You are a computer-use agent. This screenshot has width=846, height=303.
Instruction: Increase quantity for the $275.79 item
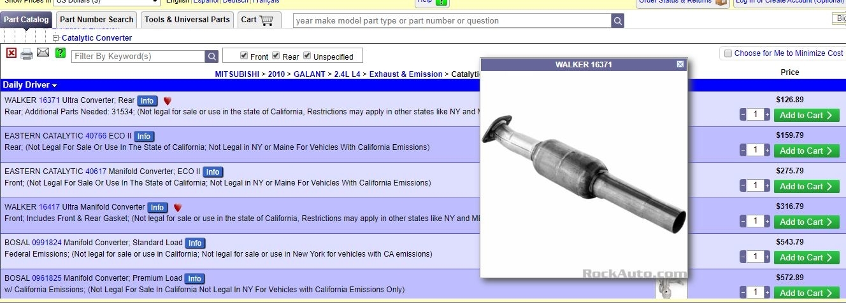pyautogui.click(x=767, y=186)
